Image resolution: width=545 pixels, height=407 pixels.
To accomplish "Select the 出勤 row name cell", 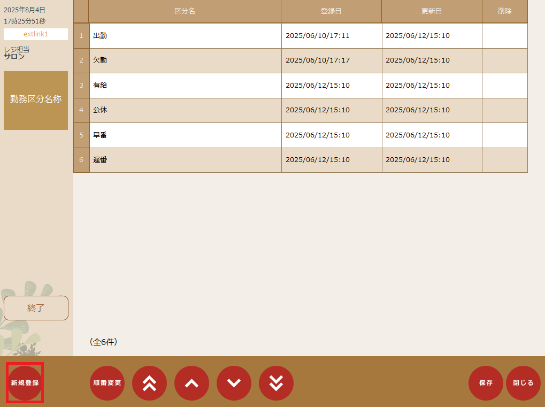I will coord(185,36).
